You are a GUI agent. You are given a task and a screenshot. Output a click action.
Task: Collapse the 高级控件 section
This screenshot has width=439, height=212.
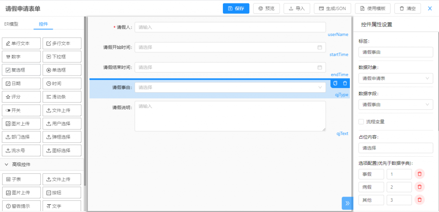coord(7,164)
